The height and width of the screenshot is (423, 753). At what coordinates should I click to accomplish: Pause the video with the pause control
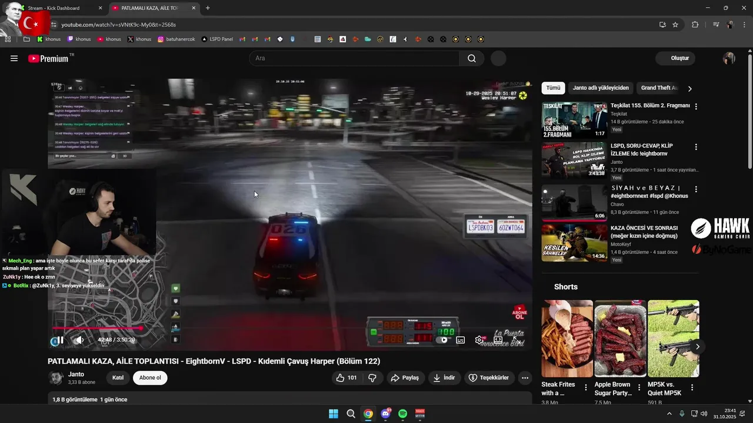tap(59, 340)
